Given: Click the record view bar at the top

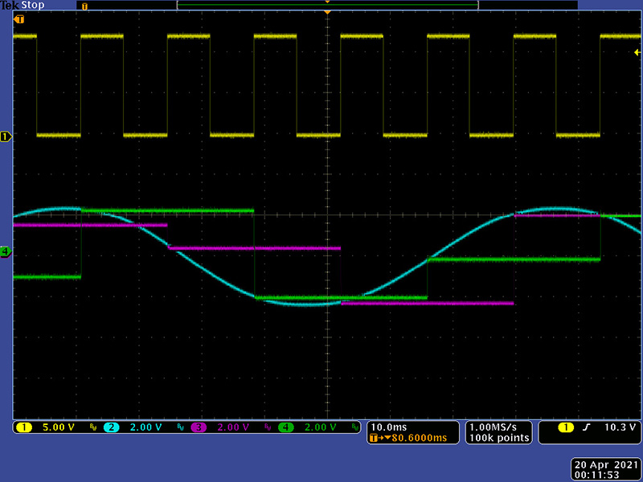Looking at the screenshot, I should tap(327, 5).
